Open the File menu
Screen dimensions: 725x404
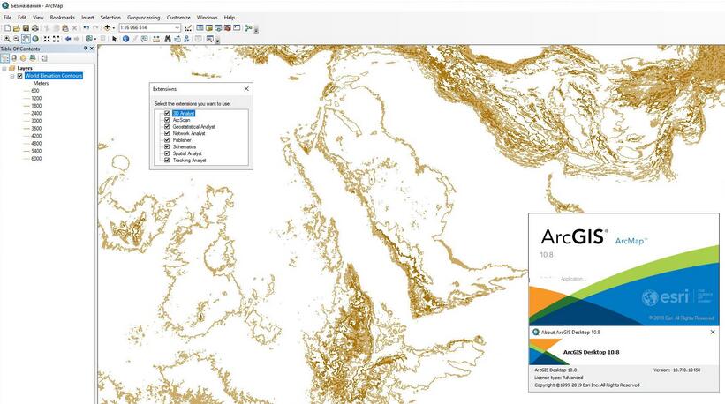(7, 18)
